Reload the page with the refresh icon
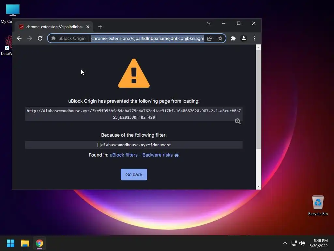 [40, 39]
